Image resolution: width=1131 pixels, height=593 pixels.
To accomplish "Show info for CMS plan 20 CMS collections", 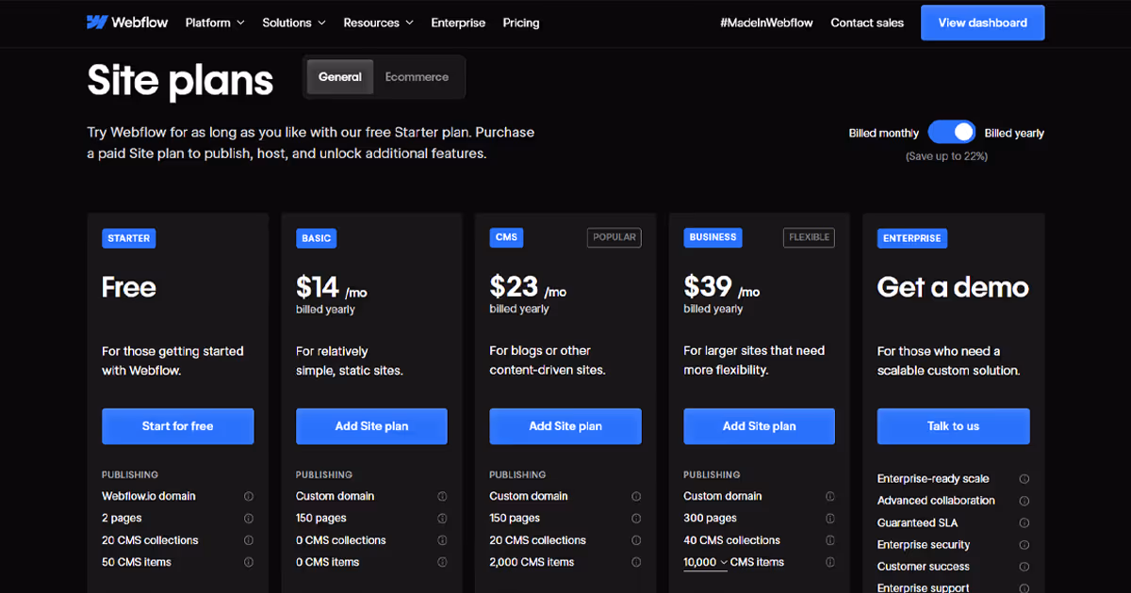I will click(636, 540).
